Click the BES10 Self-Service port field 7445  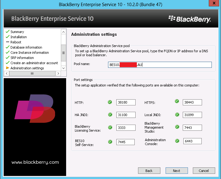125,142
